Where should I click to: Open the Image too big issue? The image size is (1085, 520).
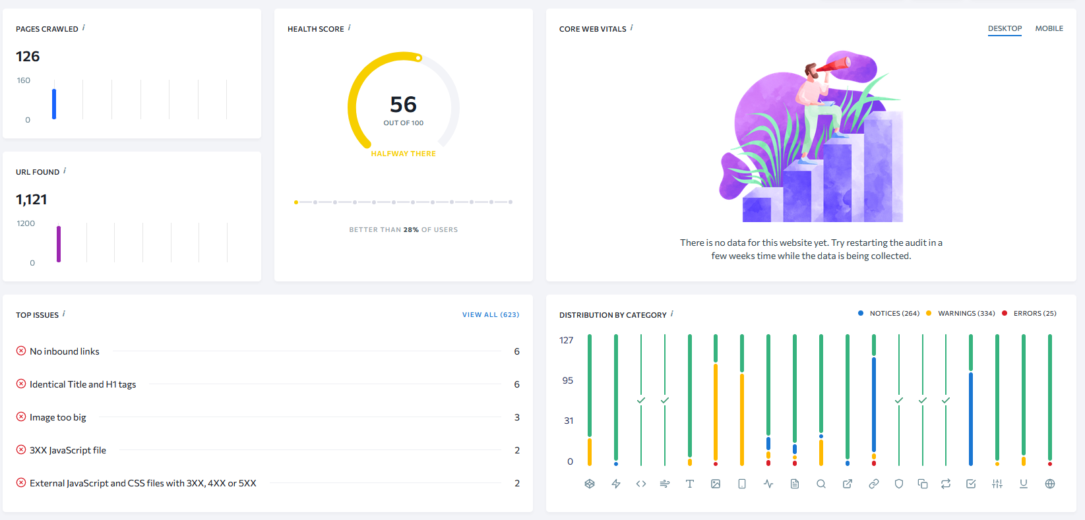58,417
